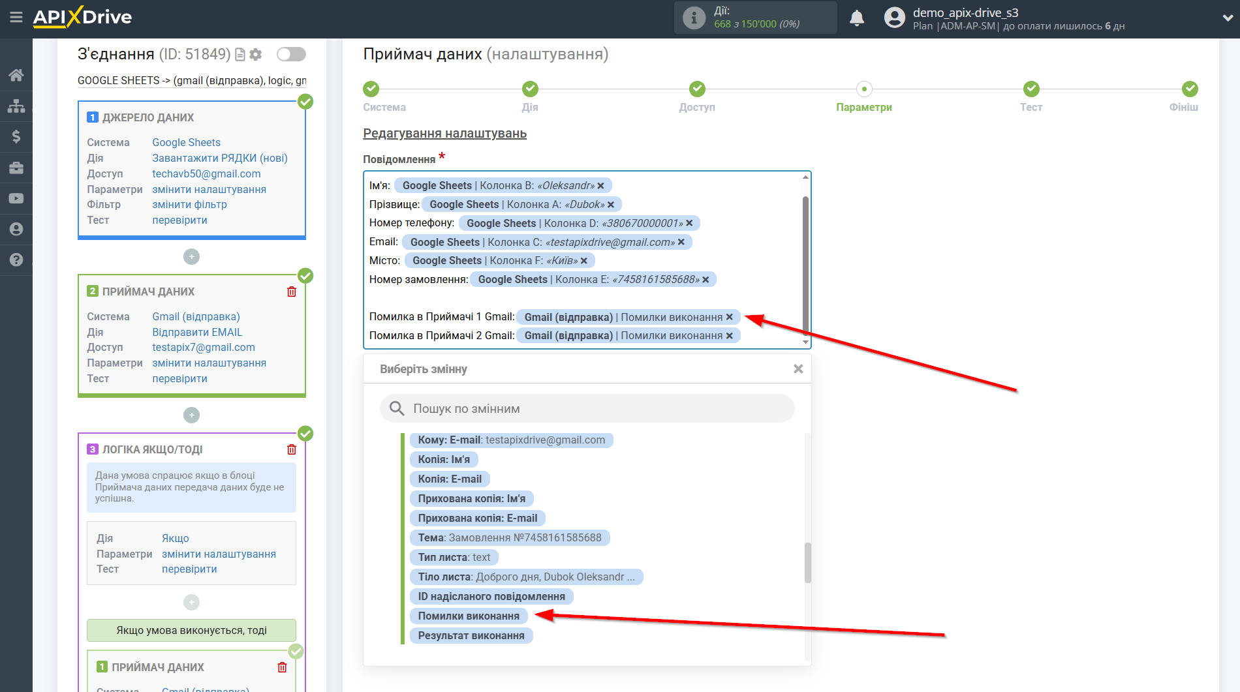
Task: Select the Тема variable
Action: [x=510, y=538]
